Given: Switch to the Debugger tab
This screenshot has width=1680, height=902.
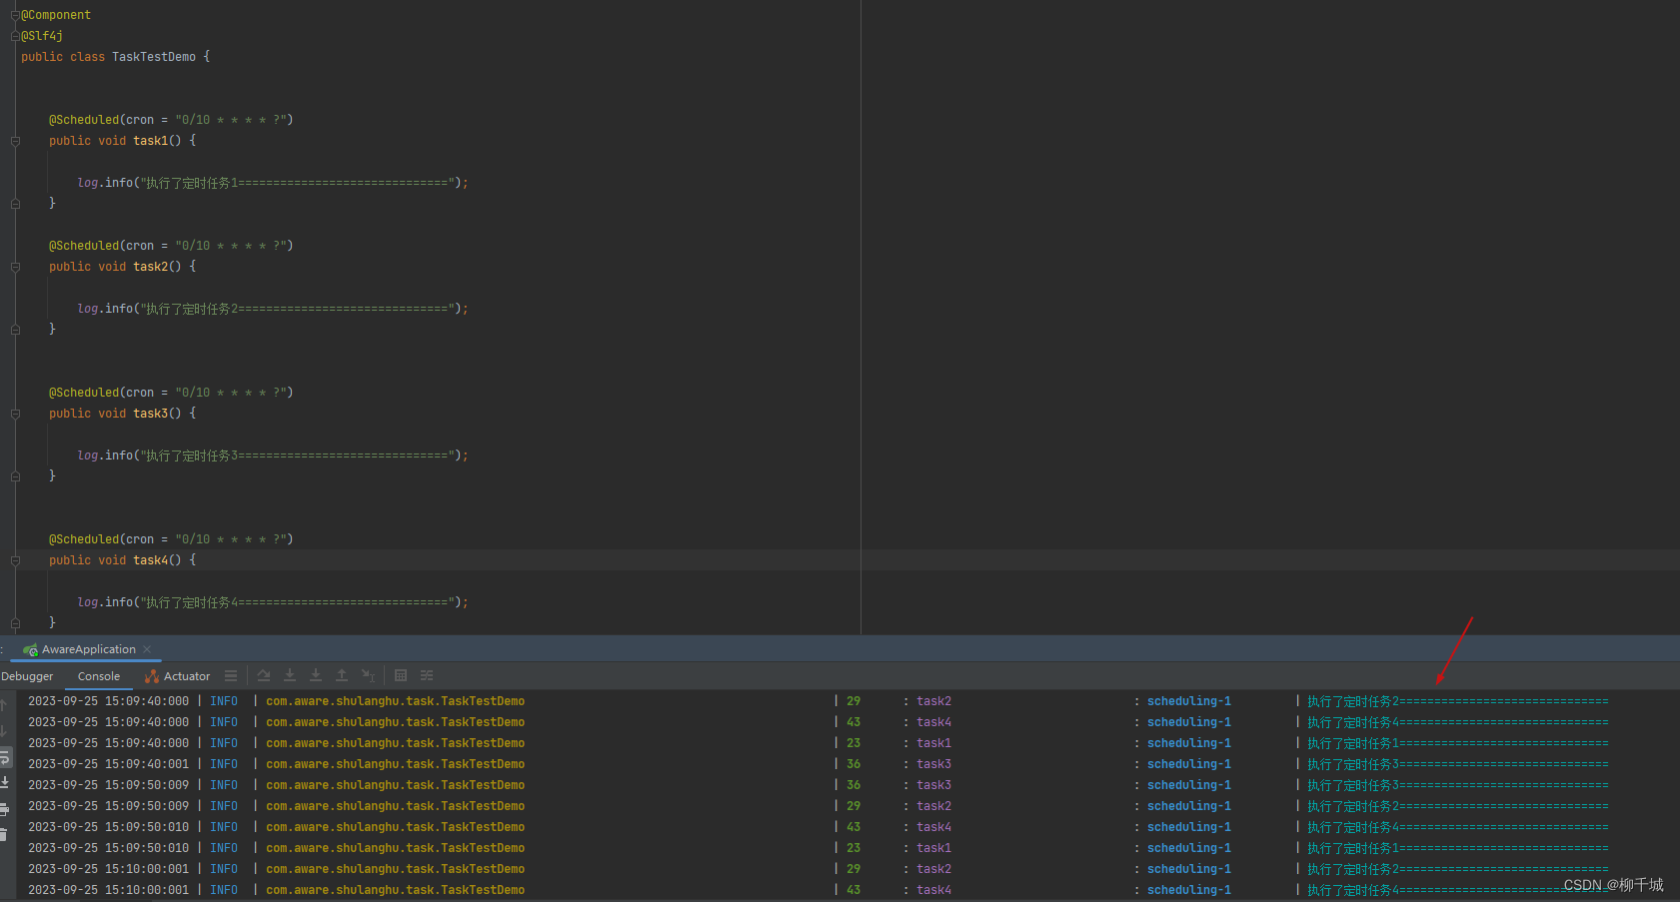Looking at the screenshot, I should [x=27, y=676].
